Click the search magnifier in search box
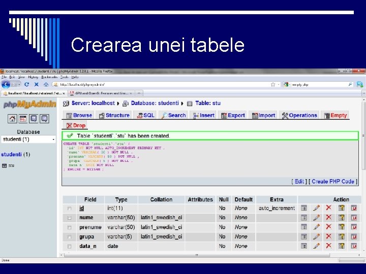Image resolution: width=366 pixels, height=274 pixels. pos(350,84)
